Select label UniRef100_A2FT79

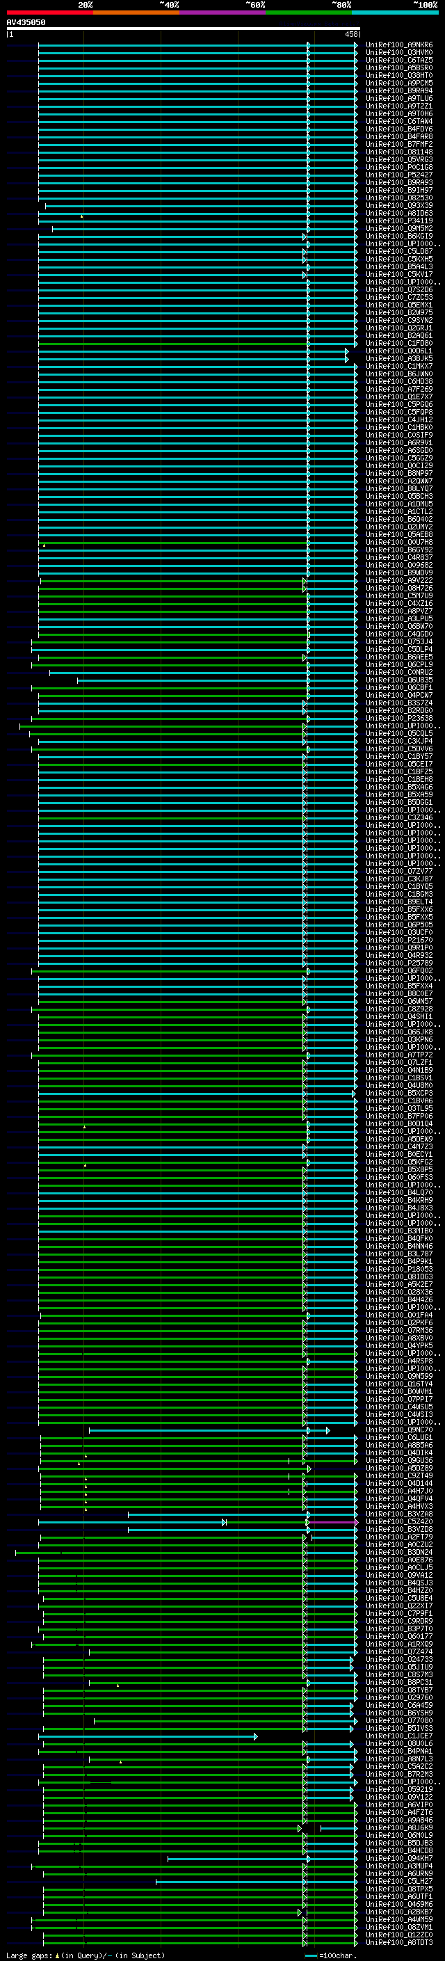tap(399, 1537)
